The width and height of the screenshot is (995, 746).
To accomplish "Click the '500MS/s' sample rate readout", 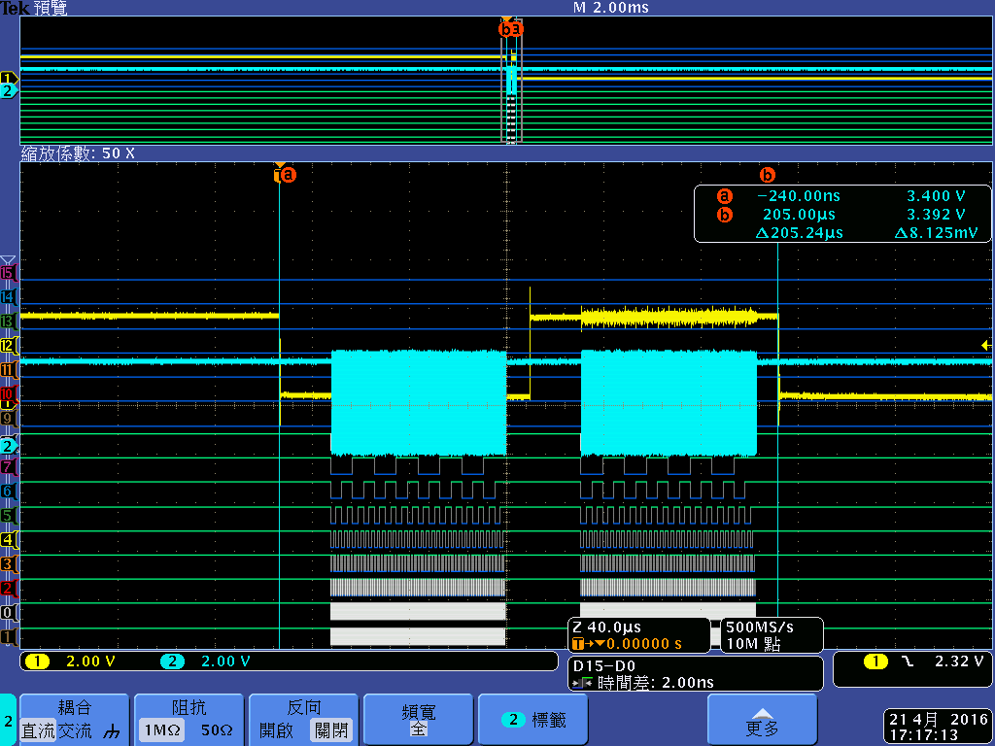I will click(760, 627).
